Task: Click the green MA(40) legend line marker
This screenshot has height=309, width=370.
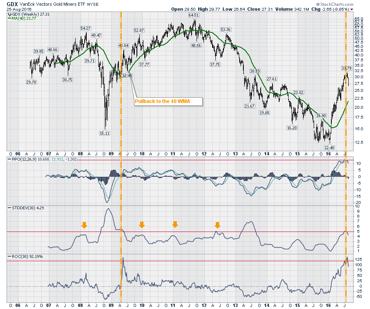Action: pos(10,19)
